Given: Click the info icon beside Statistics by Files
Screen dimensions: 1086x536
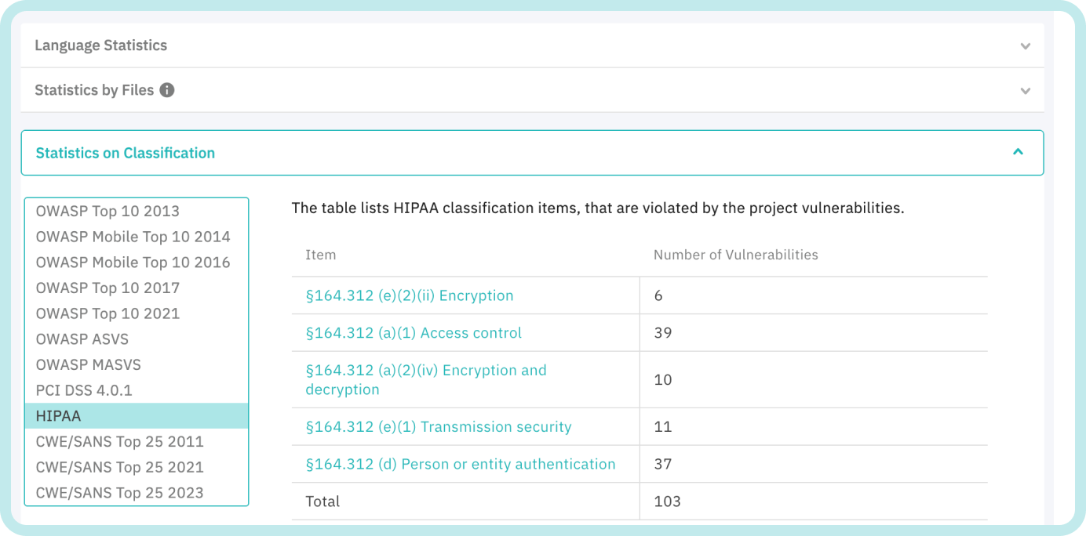Looking at the screenshot, I should pos(166,90).
